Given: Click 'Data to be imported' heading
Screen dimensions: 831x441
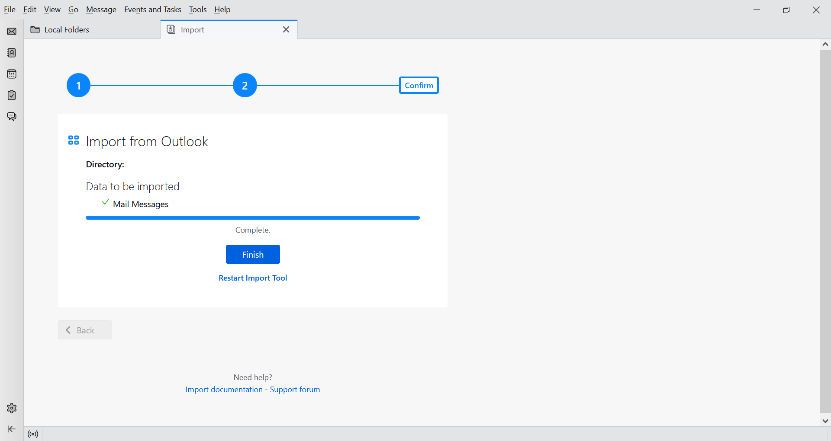Looking at the screenshot, I should tap(132, 186).
